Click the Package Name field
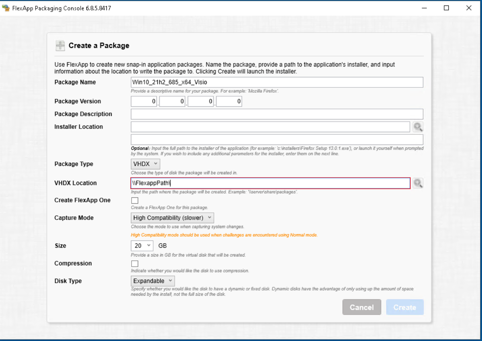Screen dimensions: 482x341 [x=277, y=82]
